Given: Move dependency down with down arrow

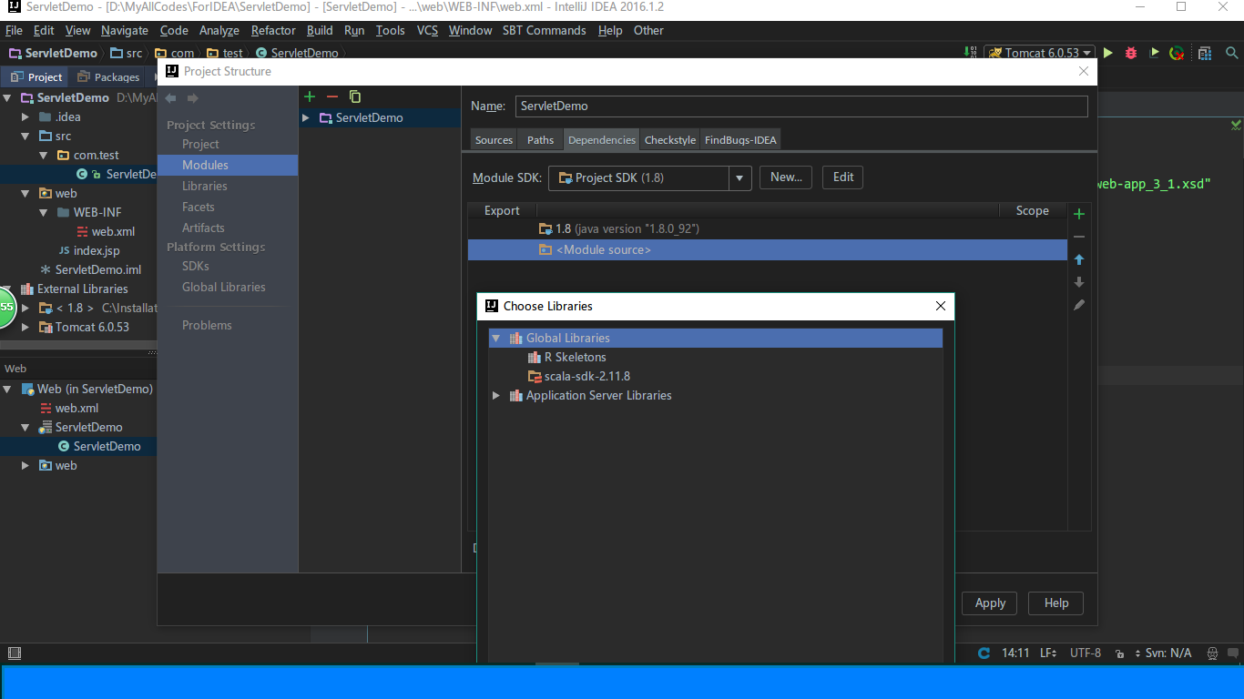Looking at the screenshot, I should [1079, 282].
